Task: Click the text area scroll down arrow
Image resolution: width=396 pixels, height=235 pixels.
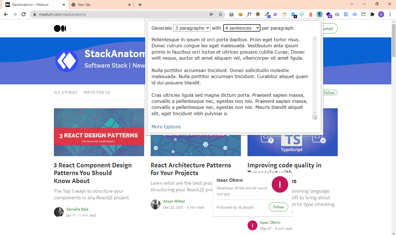Action: tap(315, 112)
